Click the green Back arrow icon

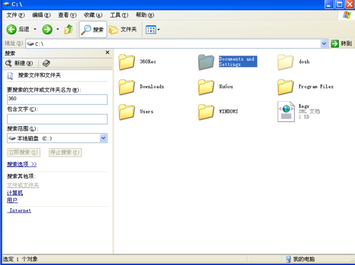click(x=11, y=29)
